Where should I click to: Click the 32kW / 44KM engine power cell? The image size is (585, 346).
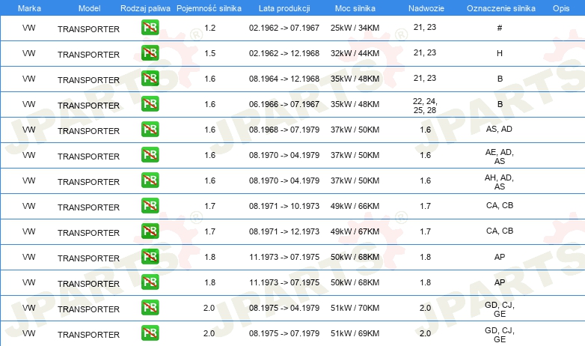tap(355, 53)
